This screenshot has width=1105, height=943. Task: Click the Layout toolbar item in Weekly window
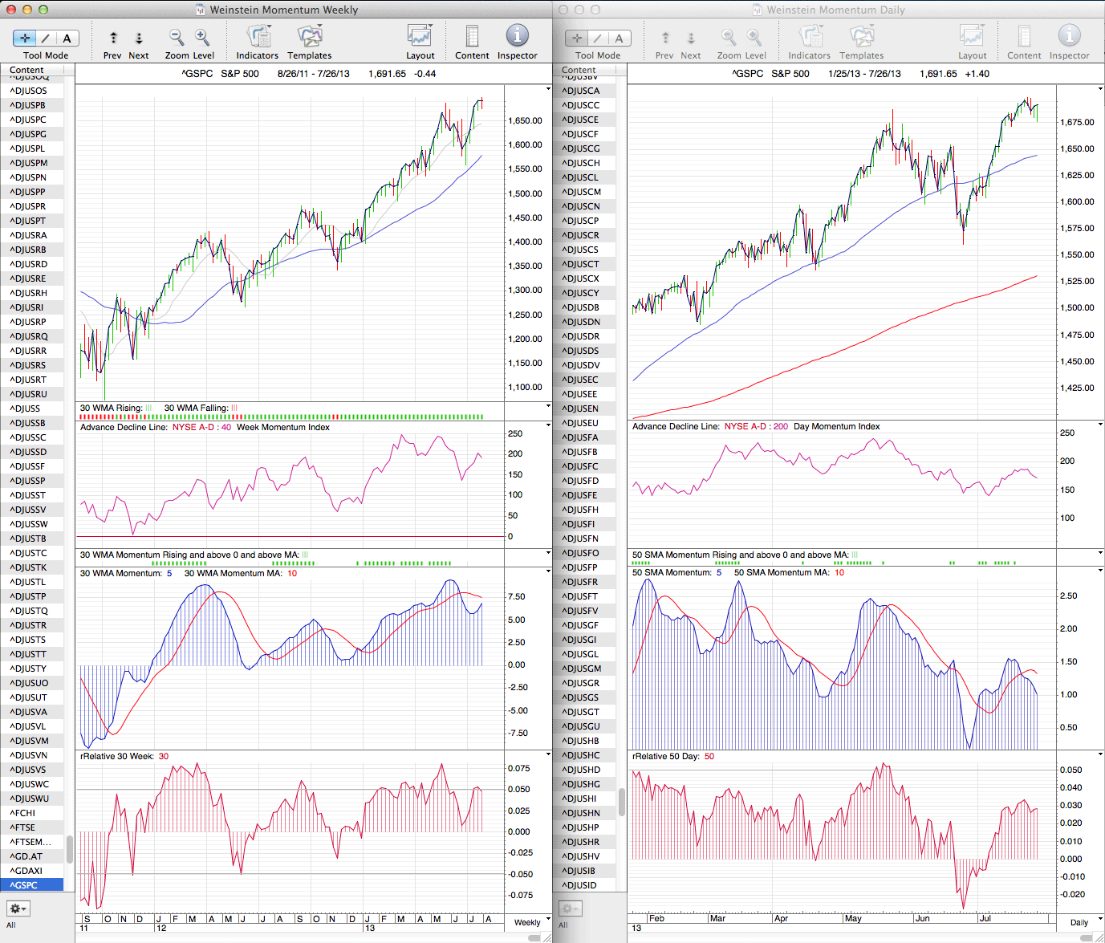point(420,37)
